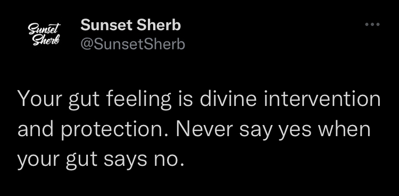Click the tweet text body
The width and height of the screenshot is (399, 196).
(x=199, y=129)
